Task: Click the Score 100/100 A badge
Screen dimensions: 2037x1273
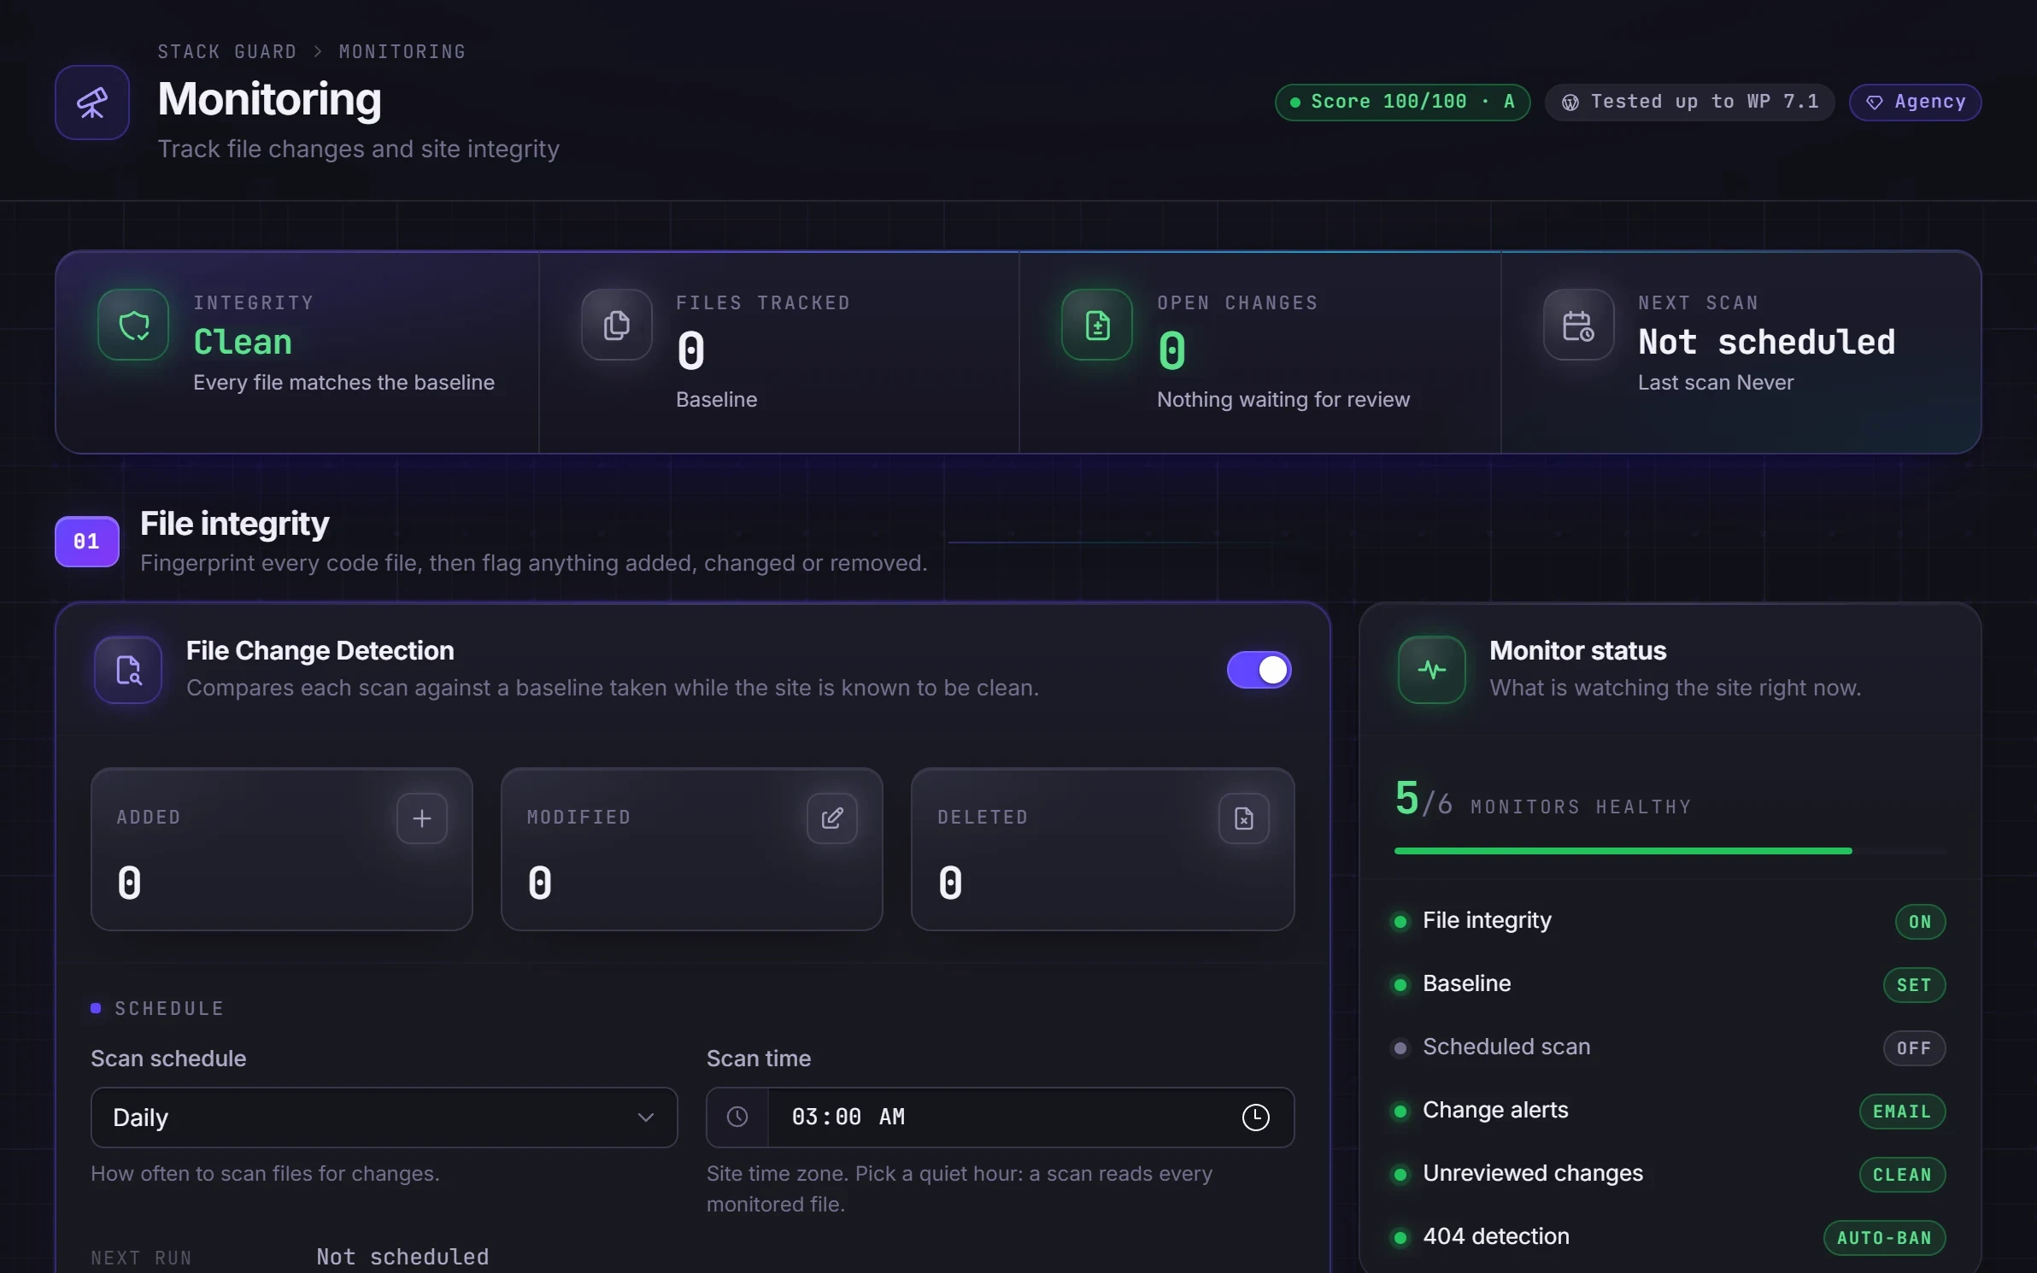Action: tap(1403, 103)
